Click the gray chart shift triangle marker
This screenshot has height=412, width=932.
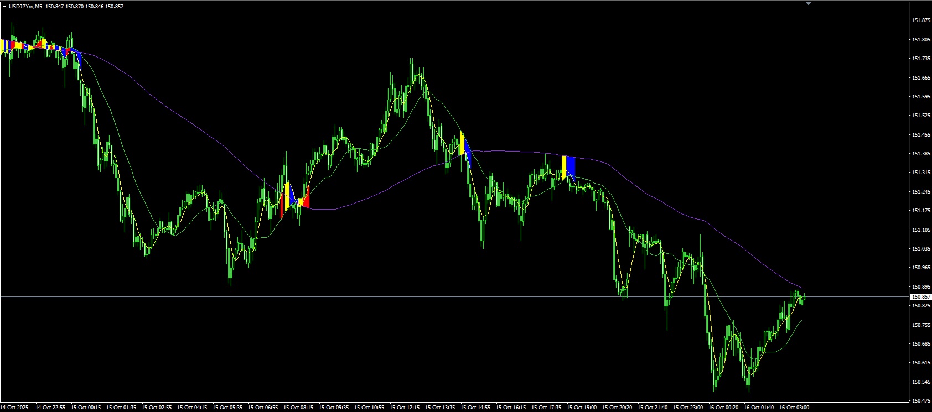tap(809, 3)
